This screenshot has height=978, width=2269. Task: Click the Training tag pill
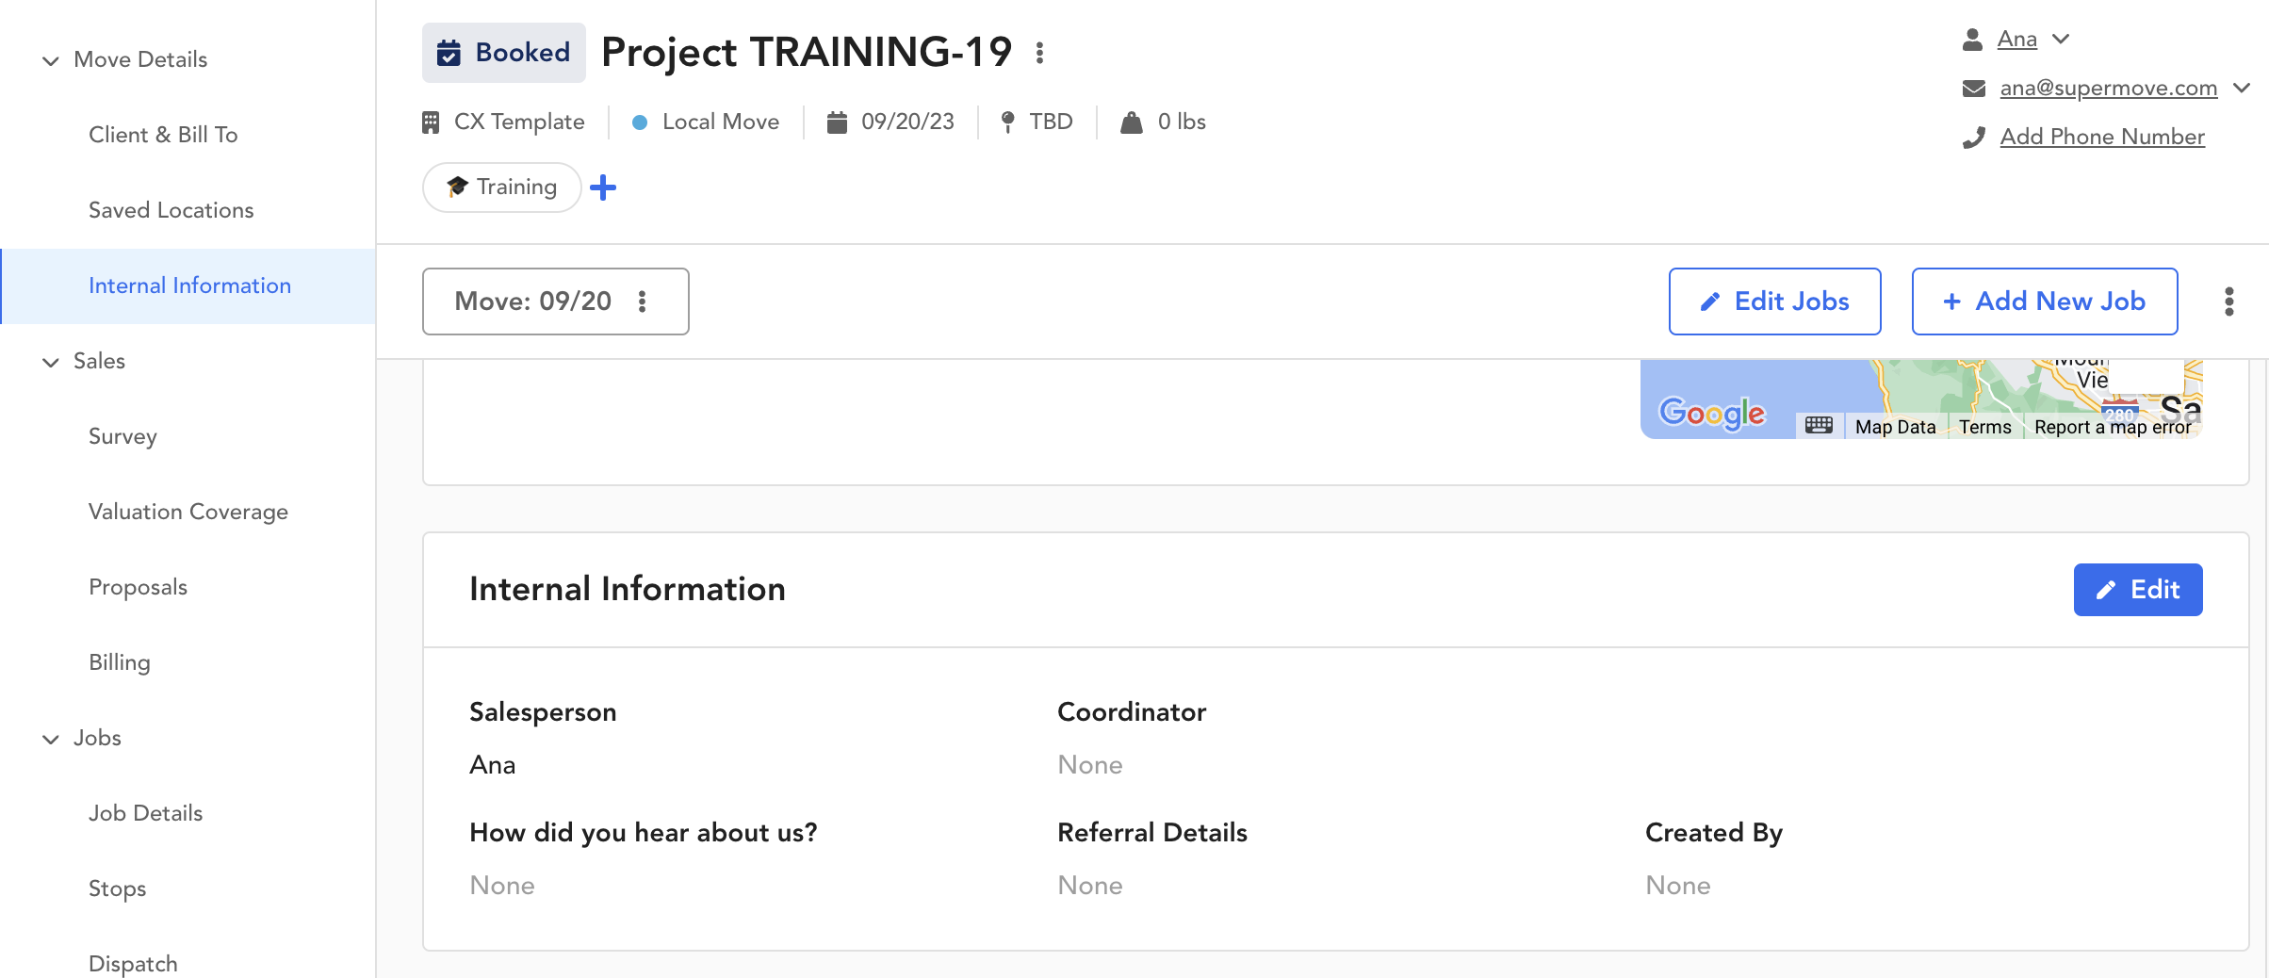(x=502, y=187)
